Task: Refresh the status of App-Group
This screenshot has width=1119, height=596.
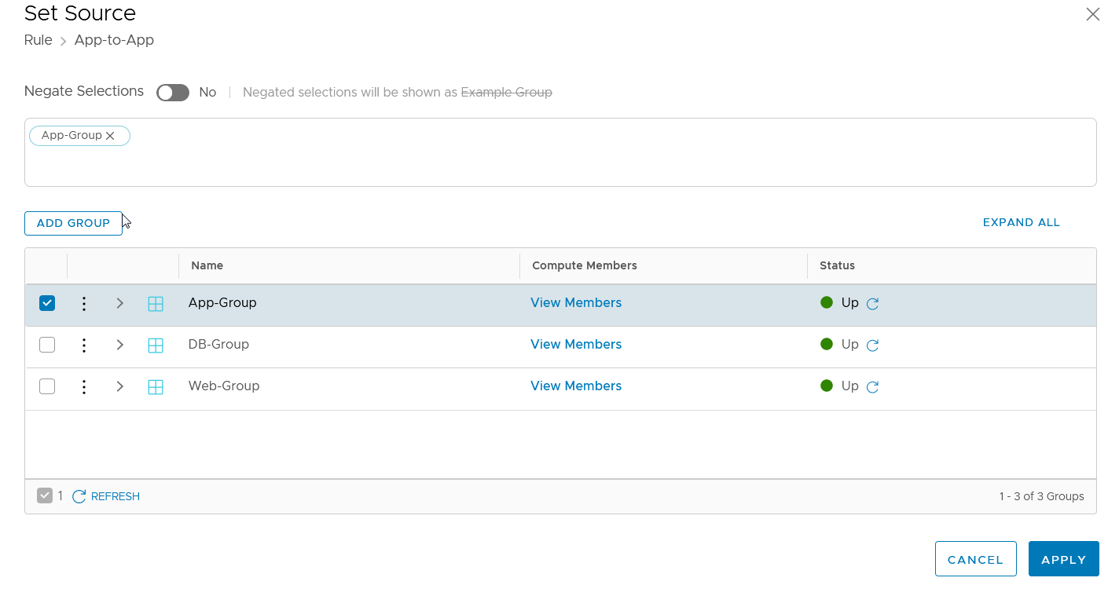Action: click(x=872, y=304)
